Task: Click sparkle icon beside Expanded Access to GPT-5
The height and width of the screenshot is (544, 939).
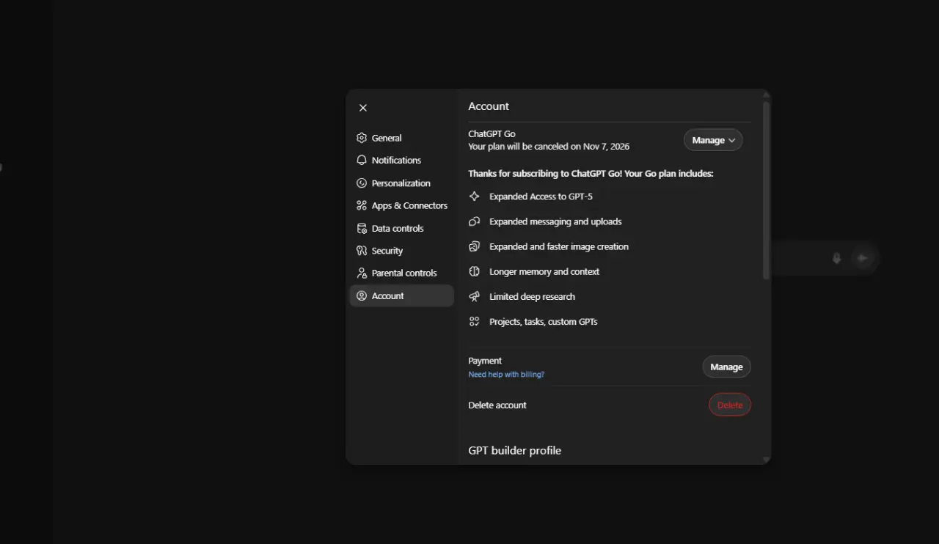Action: [x=475, y=196]
